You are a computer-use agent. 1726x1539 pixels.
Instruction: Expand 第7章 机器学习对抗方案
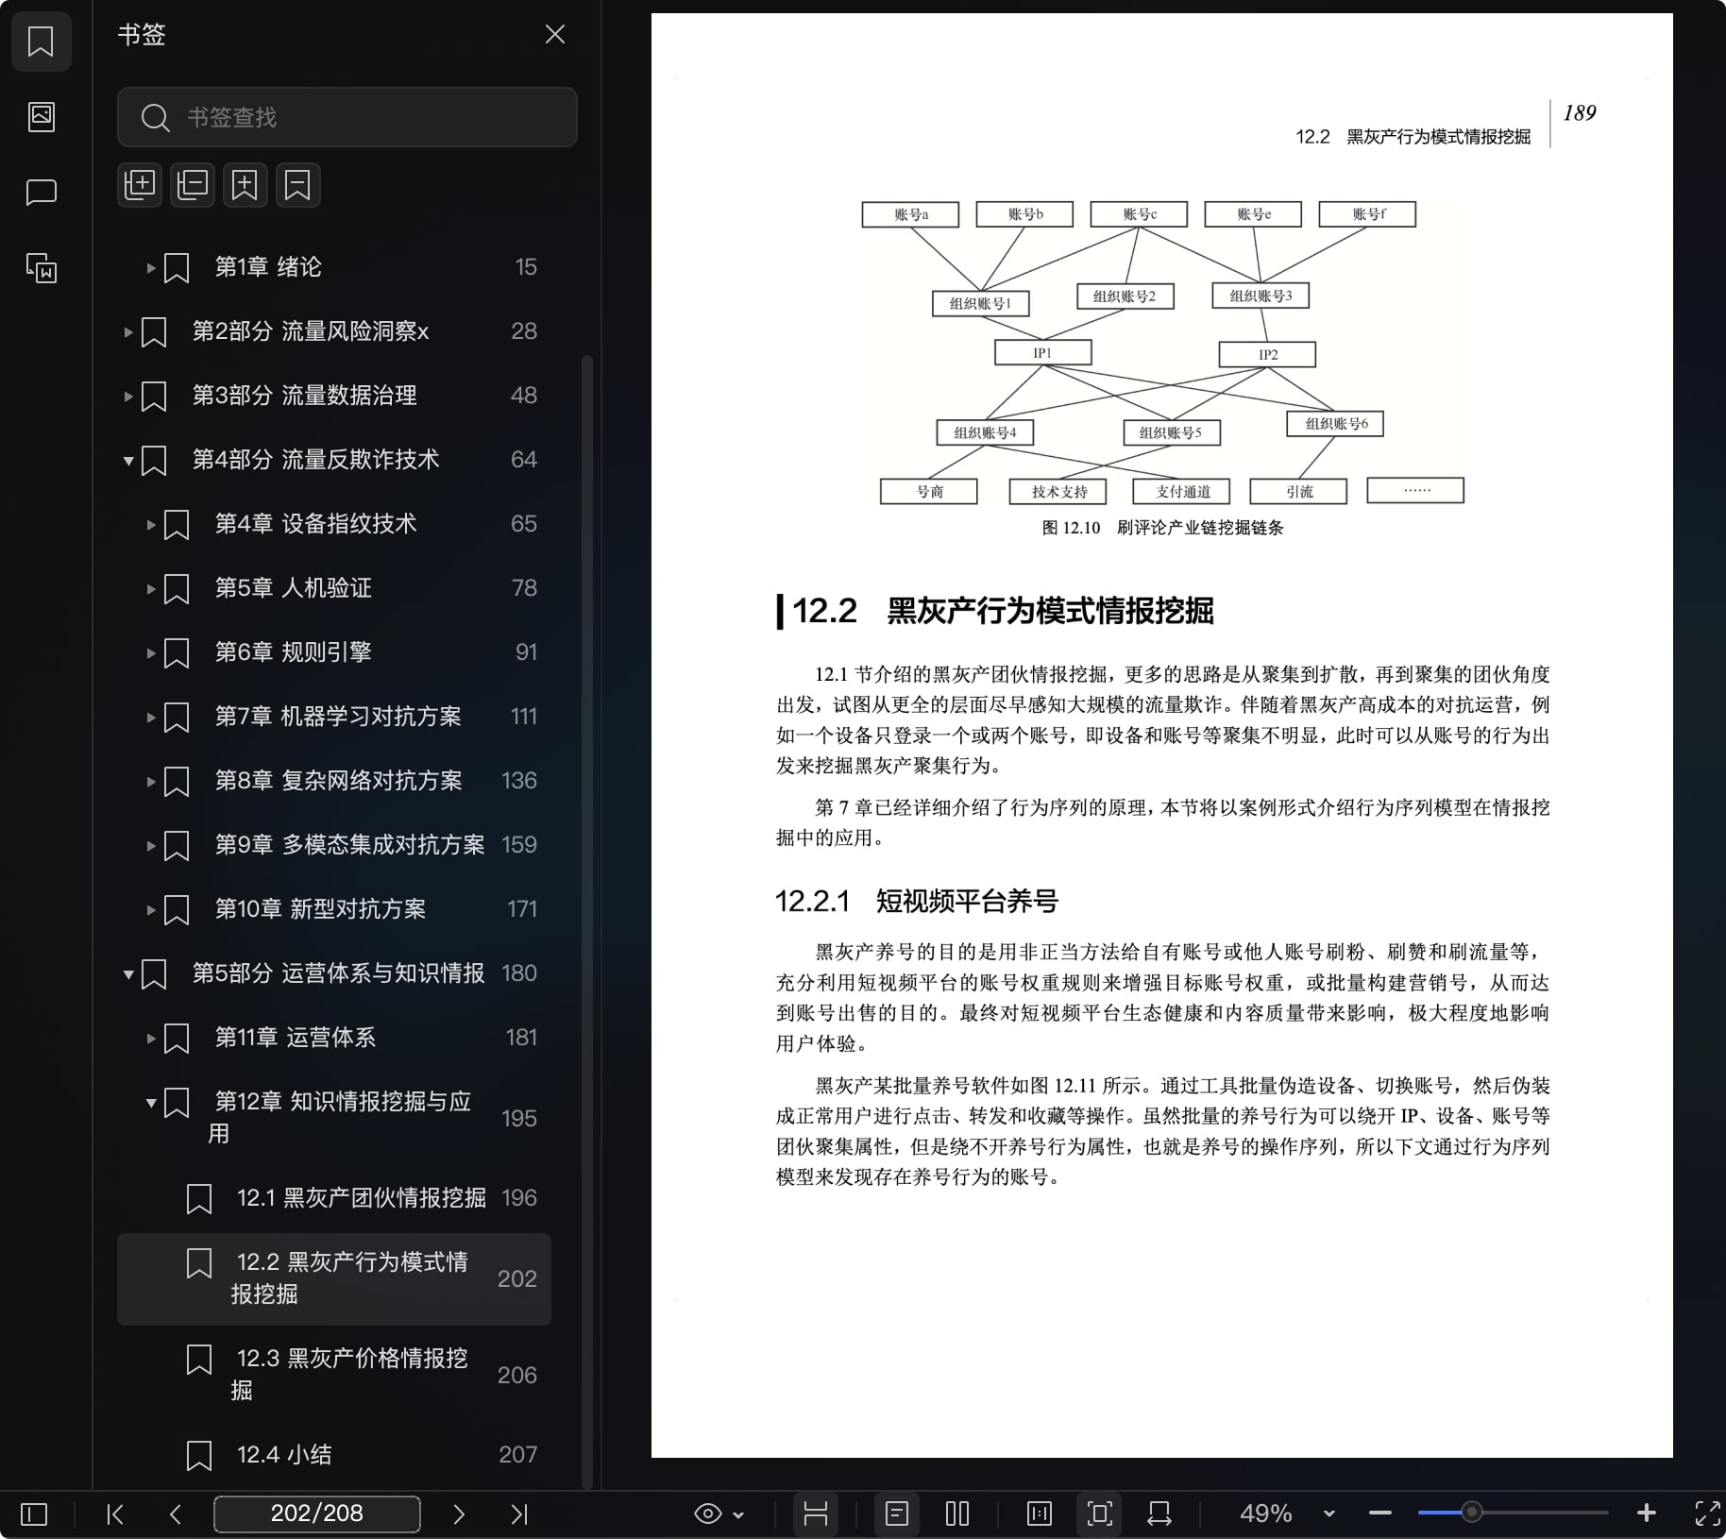tap(150, 718)
